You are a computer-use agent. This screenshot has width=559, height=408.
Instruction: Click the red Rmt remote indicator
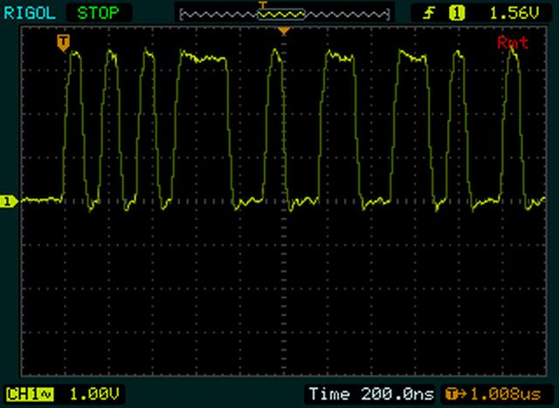(x=513, y=43)
